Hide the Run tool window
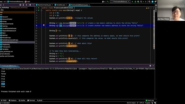 click(x=153, y=66)
